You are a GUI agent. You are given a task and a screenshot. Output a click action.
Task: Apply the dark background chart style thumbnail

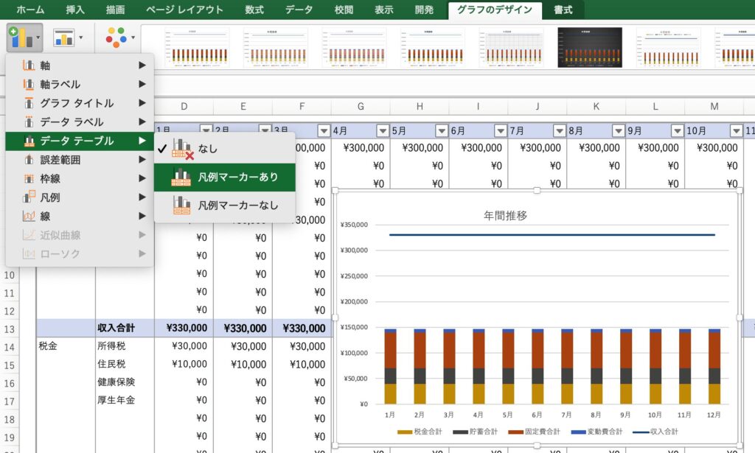tap(589, 47)
